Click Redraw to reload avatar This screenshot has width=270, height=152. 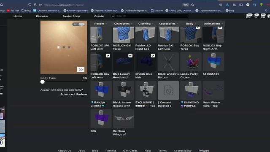(81, 94)
